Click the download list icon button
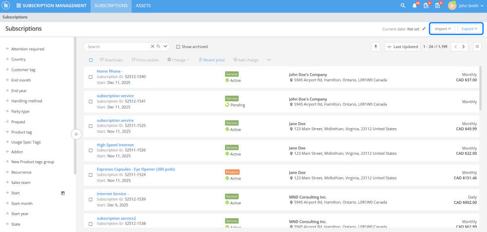 376,47
